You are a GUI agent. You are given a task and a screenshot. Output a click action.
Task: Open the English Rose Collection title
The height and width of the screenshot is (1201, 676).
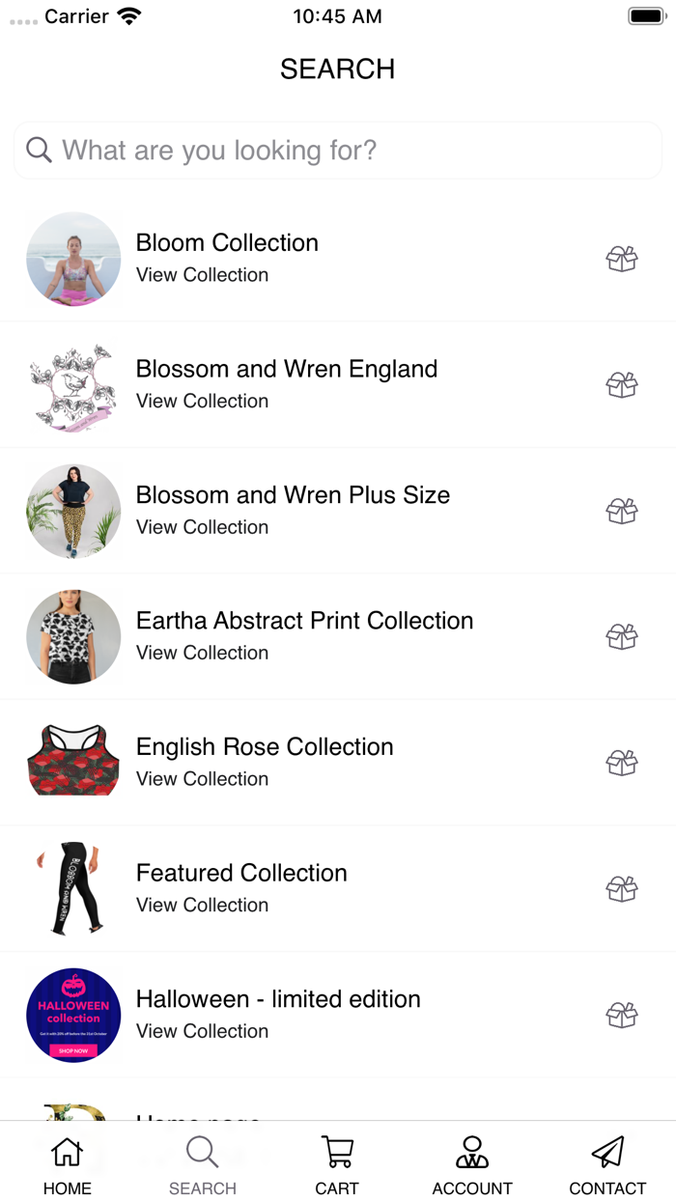pyautogui.click(x=265, y=746)
